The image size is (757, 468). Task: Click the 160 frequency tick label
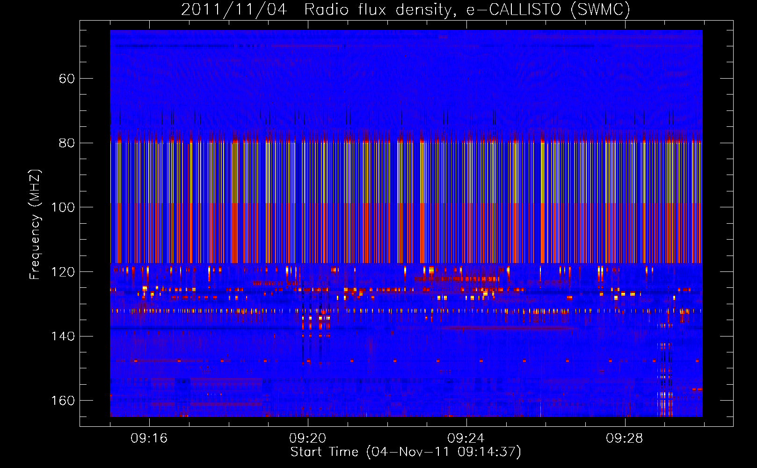(x=63, y=401)
